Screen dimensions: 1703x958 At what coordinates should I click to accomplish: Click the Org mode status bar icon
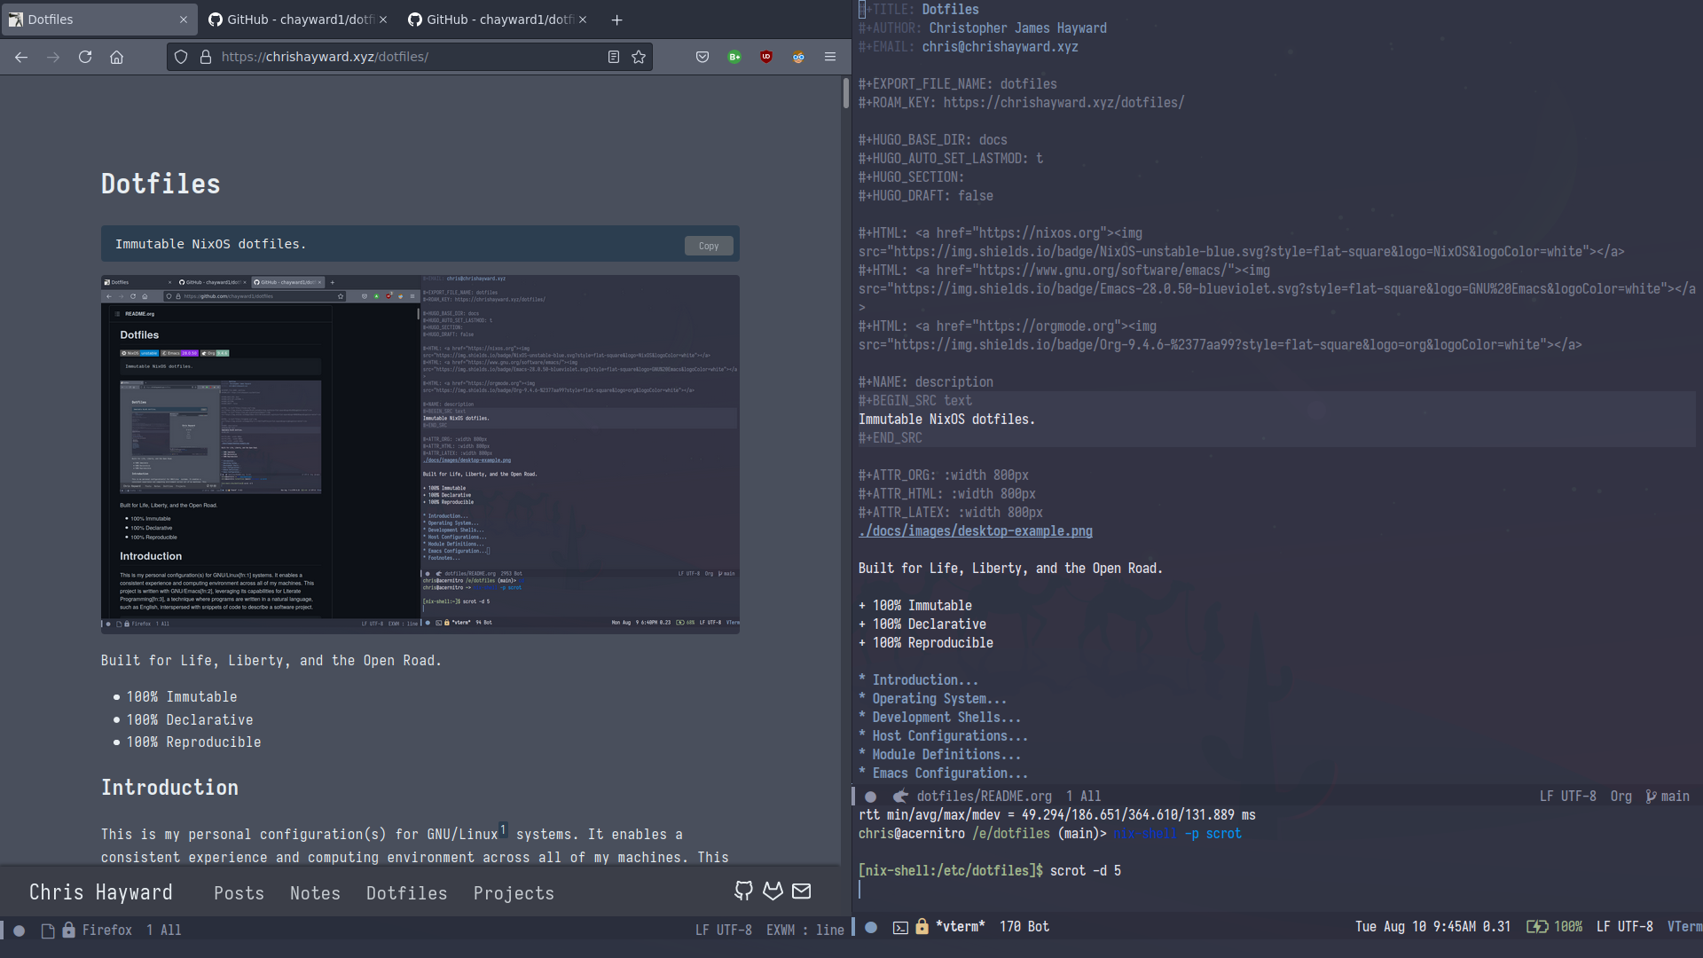coord(1621,796)
